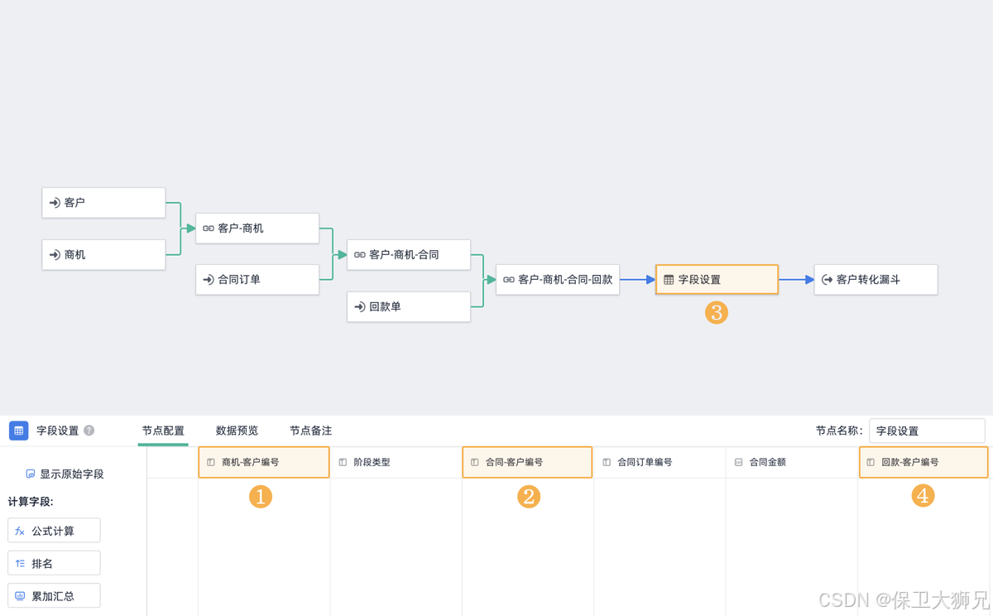
Task: Click the fx icon in 公式计算
Action: 20,531
